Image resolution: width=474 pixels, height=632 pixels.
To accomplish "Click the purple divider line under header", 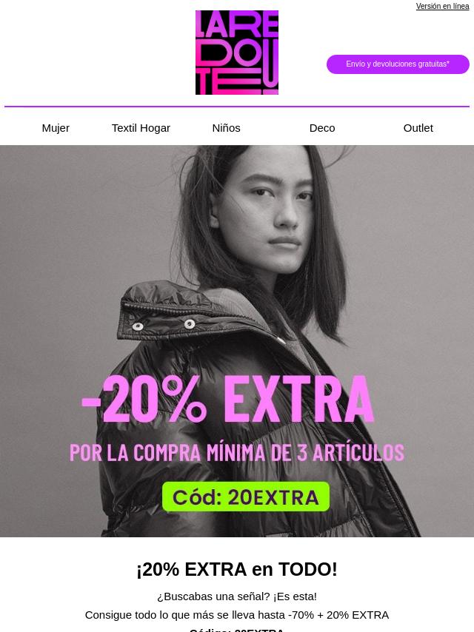I will 237,107.
